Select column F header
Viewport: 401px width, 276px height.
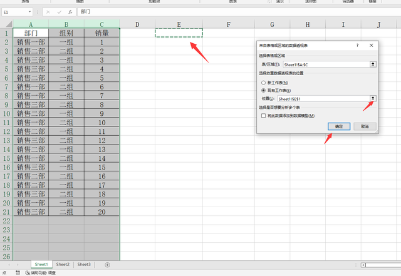[x=228, y=24]
